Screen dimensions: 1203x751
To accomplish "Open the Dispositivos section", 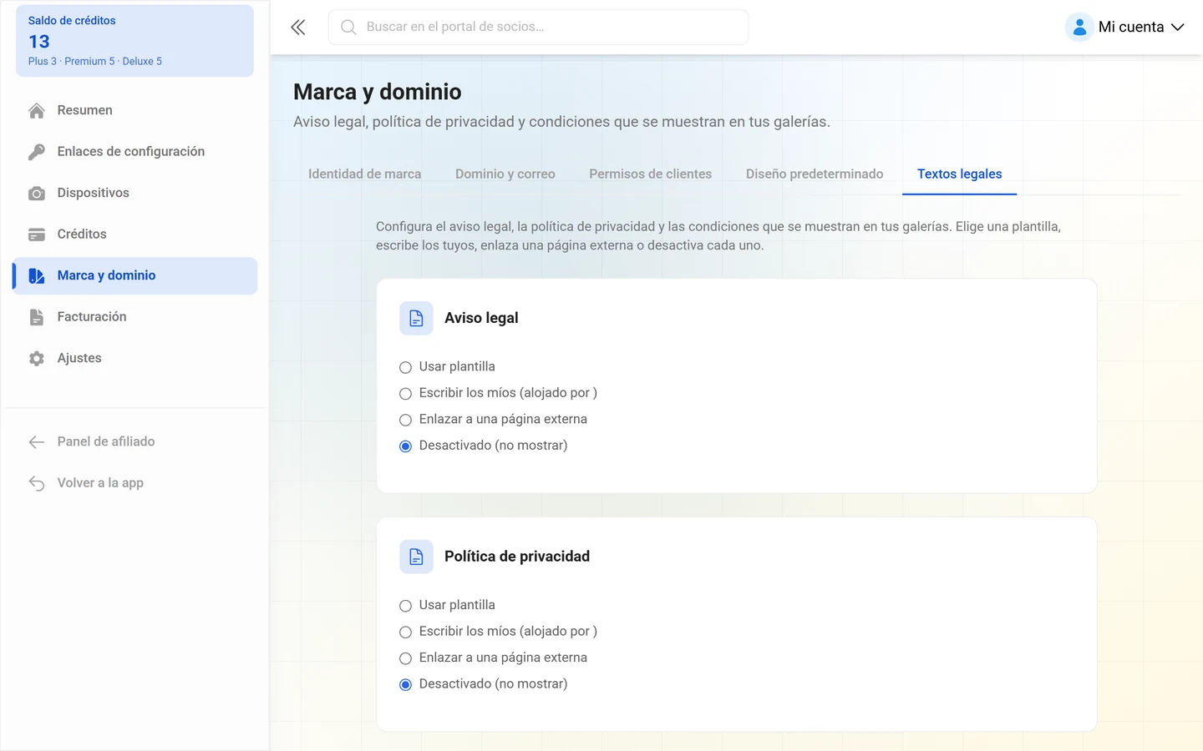I will (135, 193).
